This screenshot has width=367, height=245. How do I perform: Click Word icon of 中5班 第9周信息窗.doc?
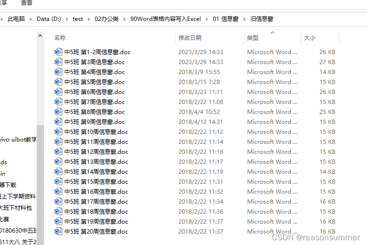(x=58, y=122)
